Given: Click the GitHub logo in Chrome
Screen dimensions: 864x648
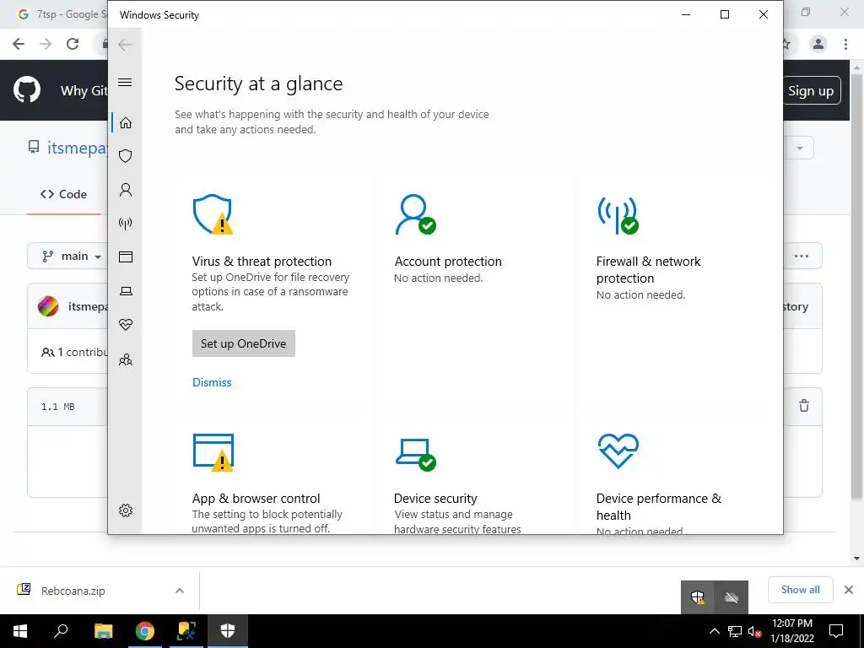Looking at the screenshot, I should (27, 90).
